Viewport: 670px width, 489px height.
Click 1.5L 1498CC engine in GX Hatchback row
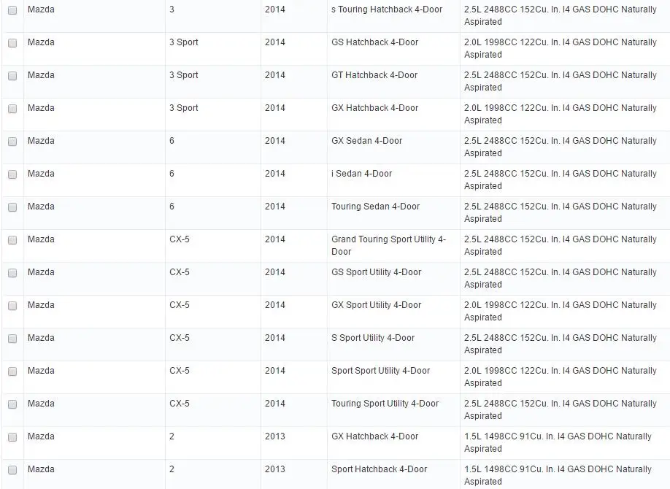click(x=558, y=442)
